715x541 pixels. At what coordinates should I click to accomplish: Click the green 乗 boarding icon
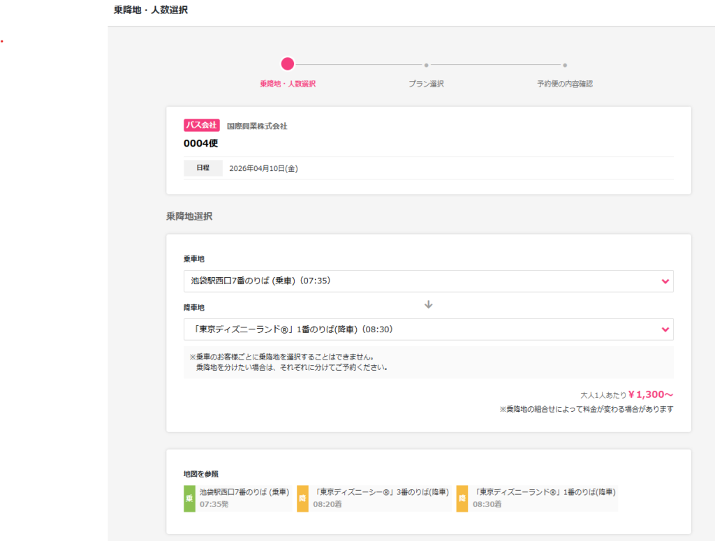tap(189, 498)
